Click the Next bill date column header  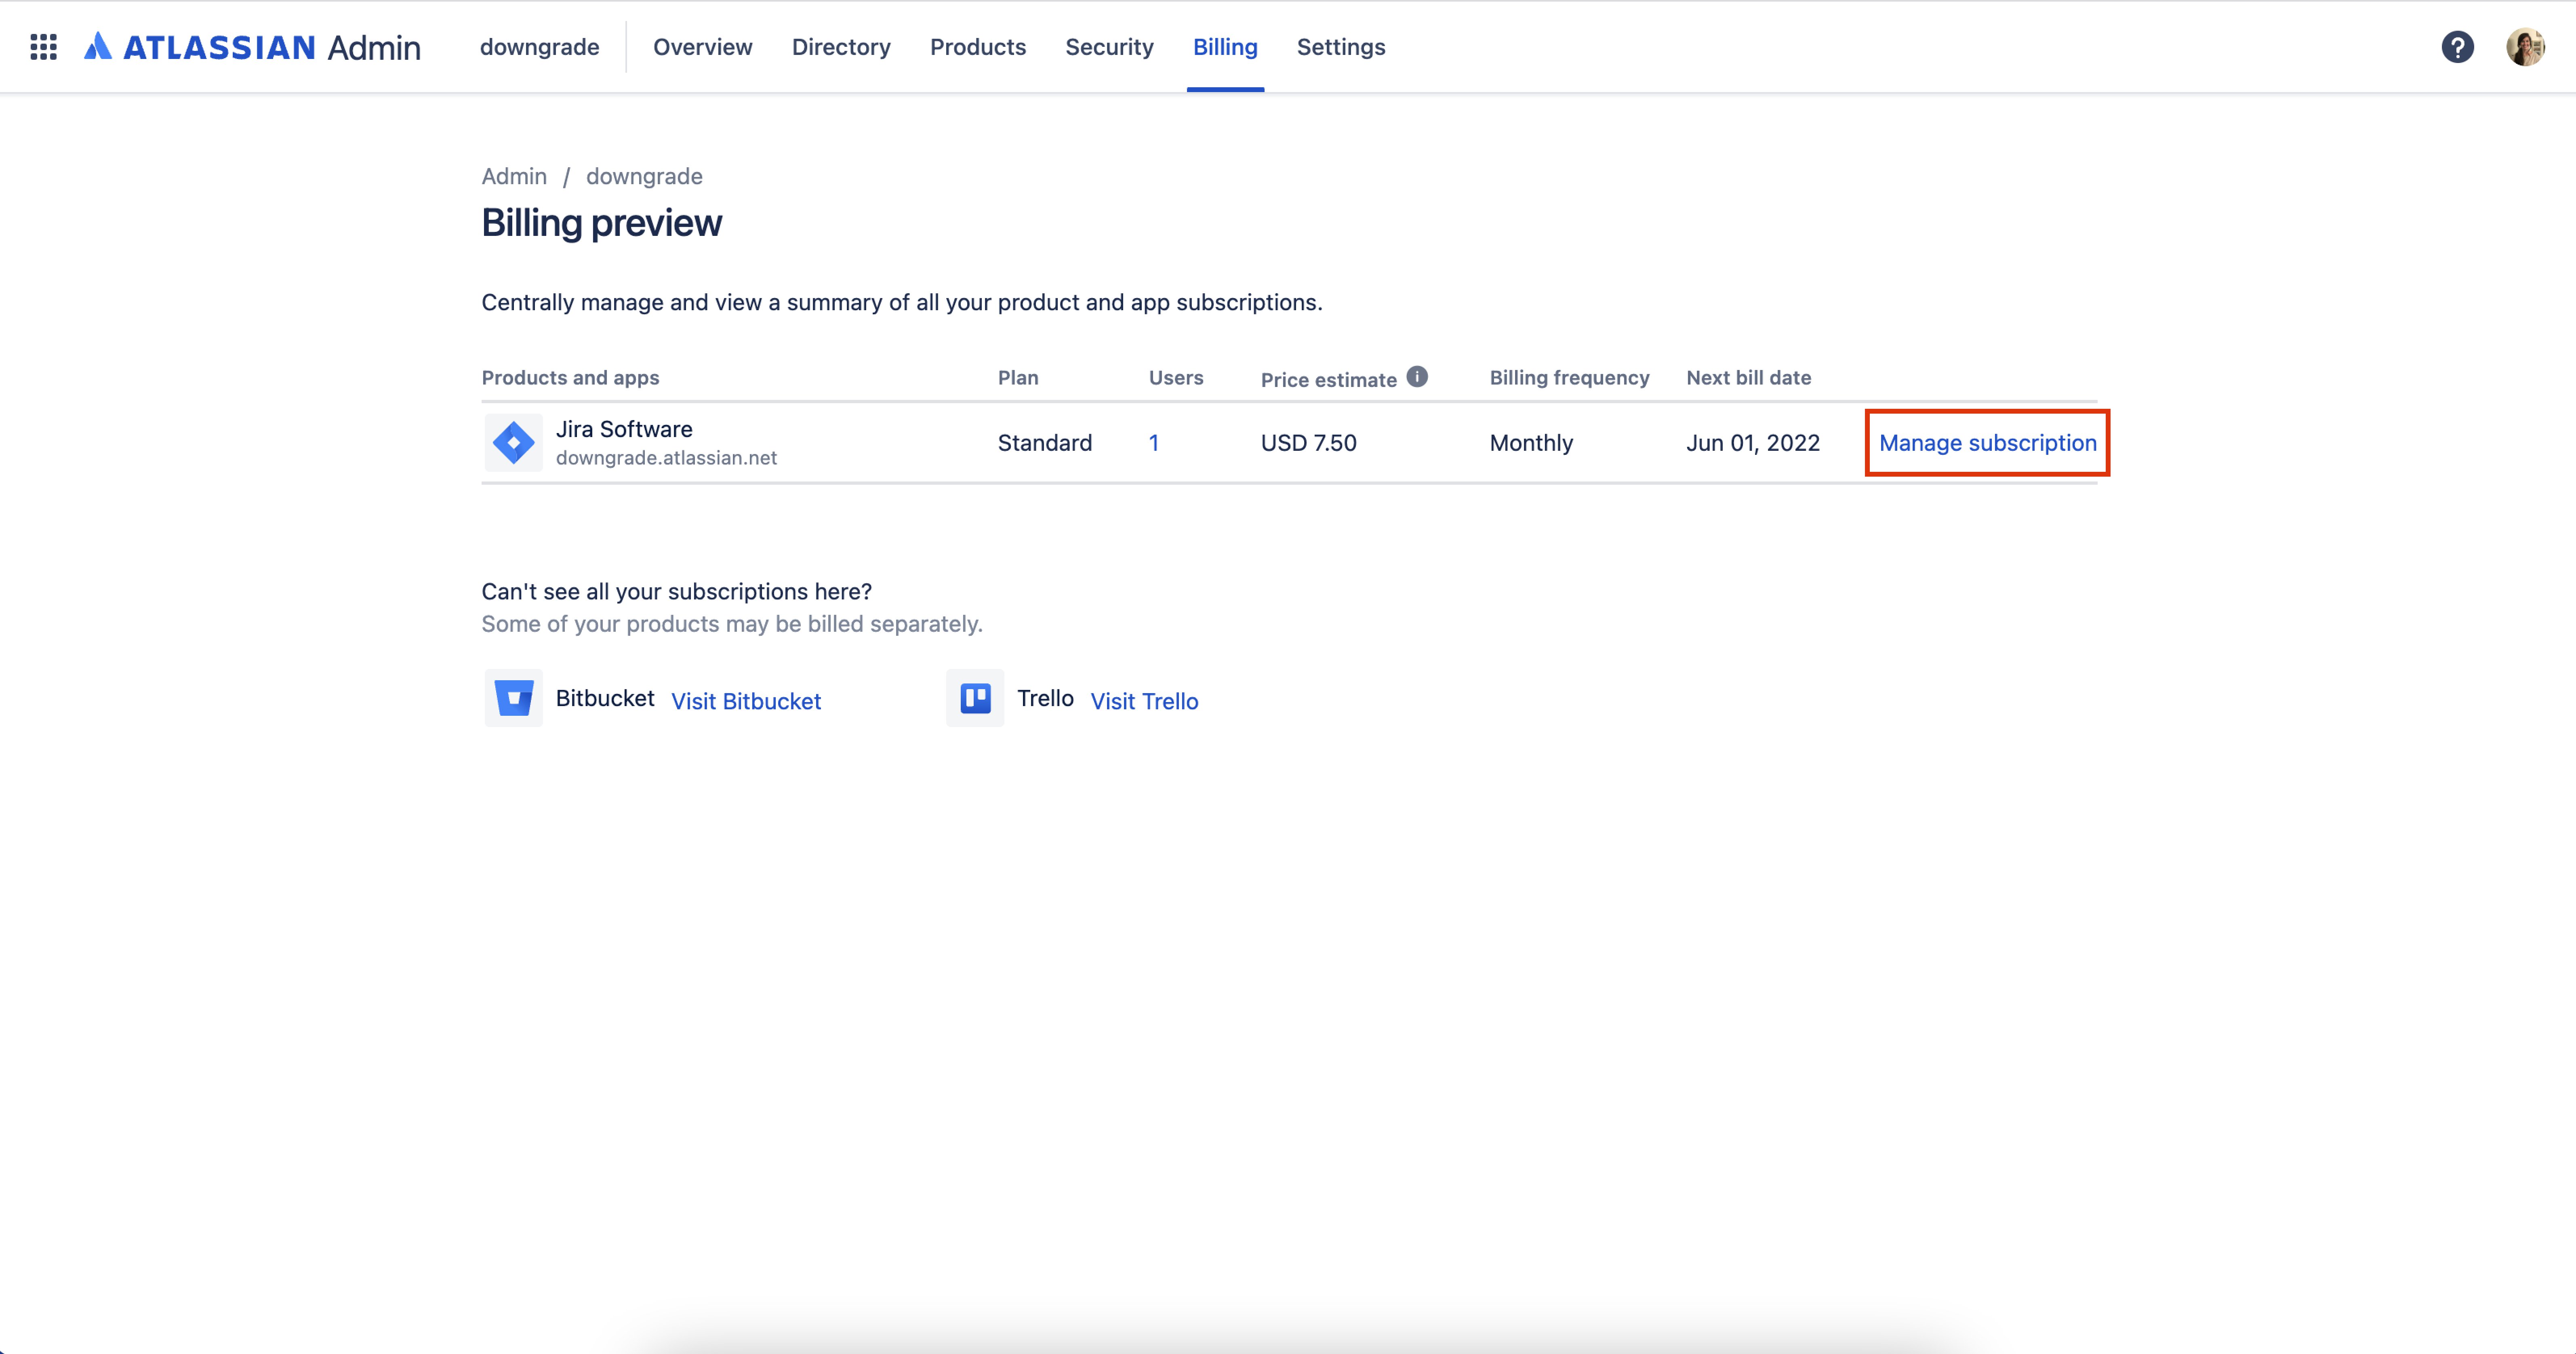click(1748, 378)
